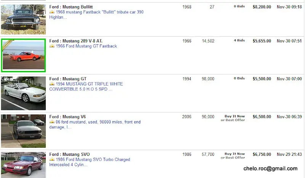Click yellow icon beside 1986 Mustang SVO description

(x=52, y=160)
